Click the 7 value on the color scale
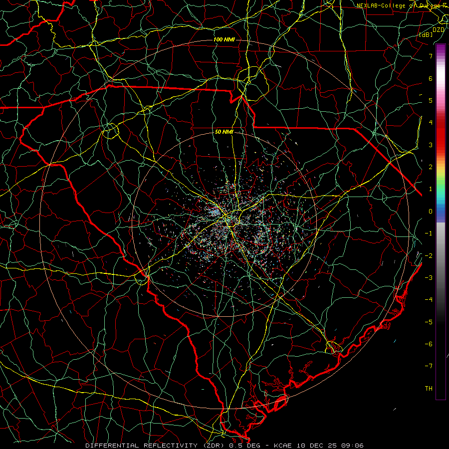This screenshot has width=449, height=449. pos(431,56)
